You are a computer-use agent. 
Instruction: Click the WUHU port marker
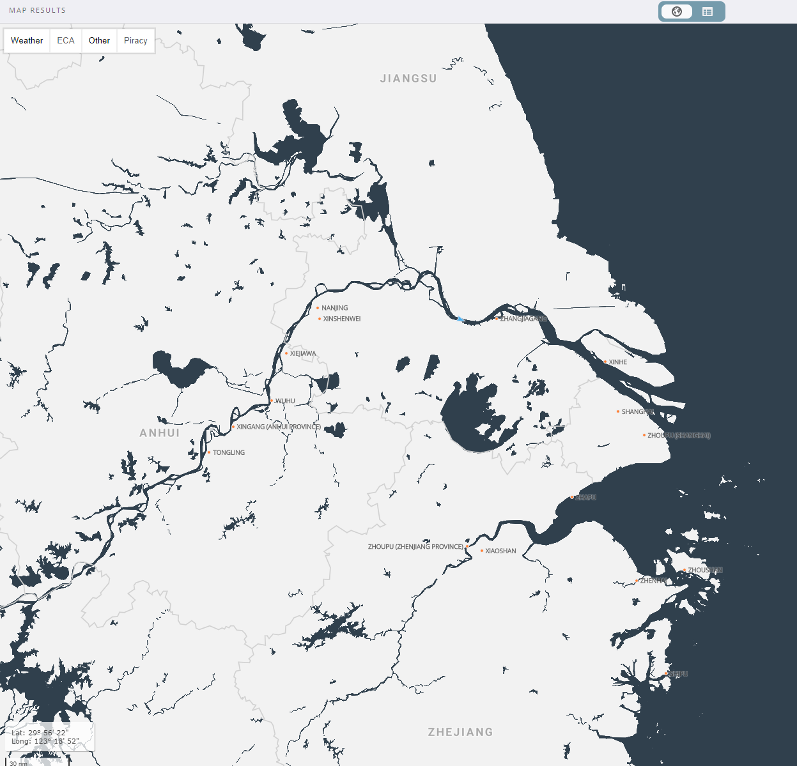pos(272,401)
